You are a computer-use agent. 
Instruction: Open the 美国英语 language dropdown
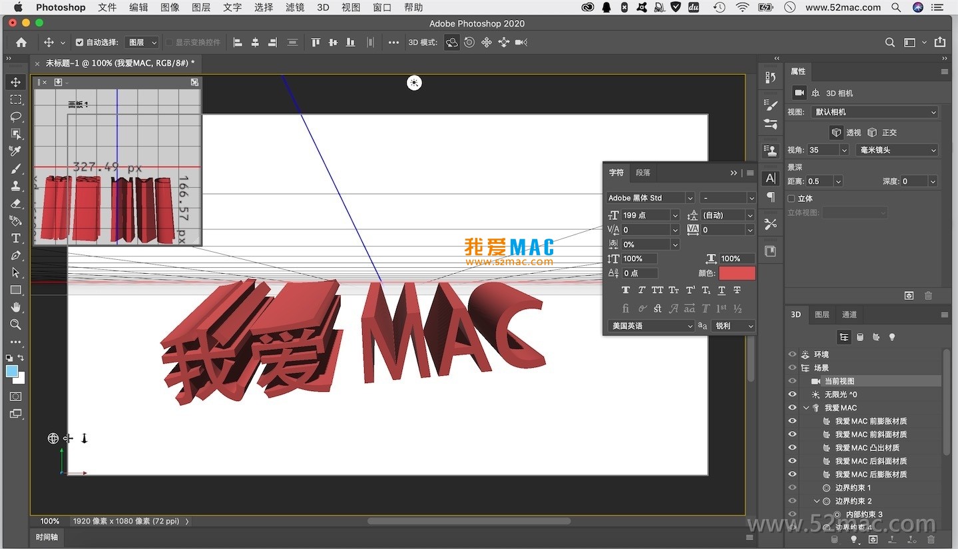(650, 326)
